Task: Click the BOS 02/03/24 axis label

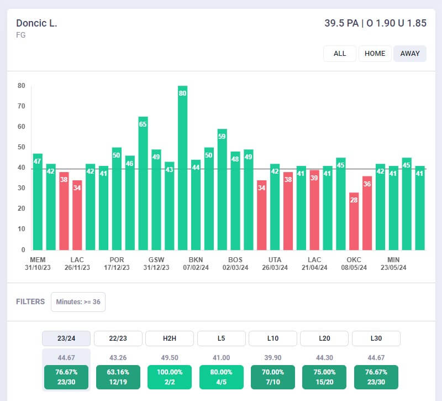Action: [235, 264]
